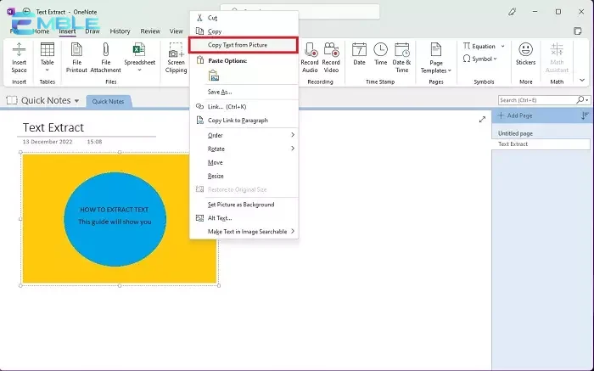
Task: Click the Search (Ctrl+E) field
Action: [x=537, y=100]
